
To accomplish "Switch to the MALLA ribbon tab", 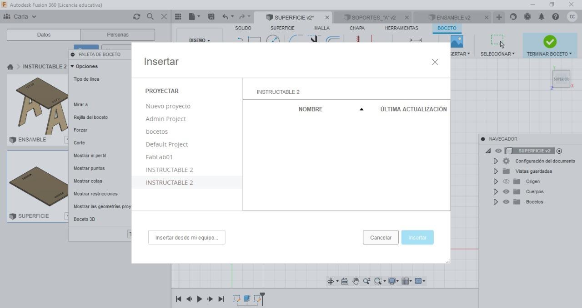I will tap(322, 28).
